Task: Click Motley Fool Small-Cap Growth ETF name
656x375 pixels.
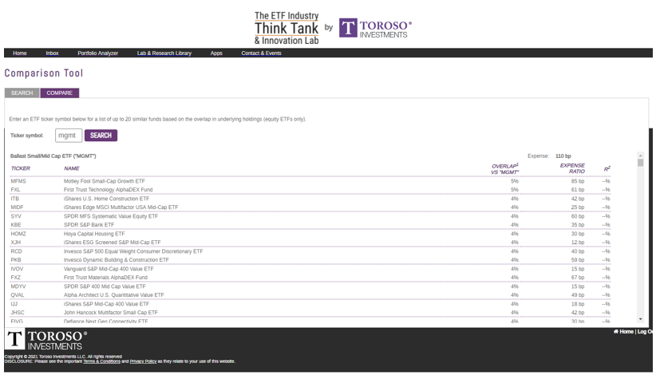Action: click(x=105, y=181)
